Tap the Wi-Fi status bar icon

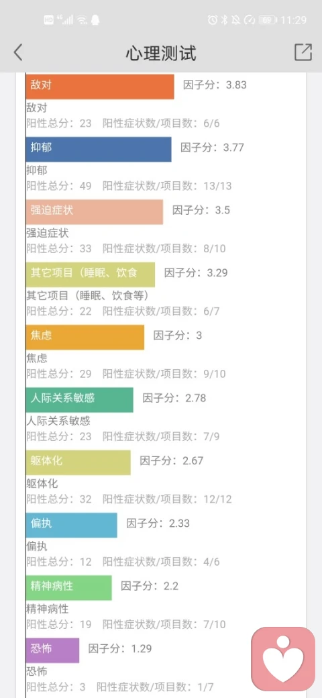coord(81,19)
